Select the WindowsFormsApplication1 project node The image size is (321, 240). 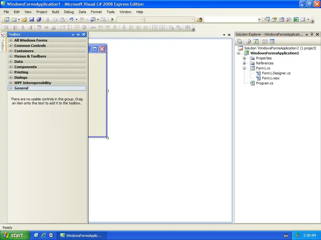[275, 53]
